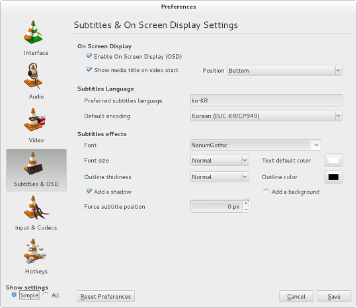Select Simple show settings radio button
The image size is (357, 308).
(14, 295)
